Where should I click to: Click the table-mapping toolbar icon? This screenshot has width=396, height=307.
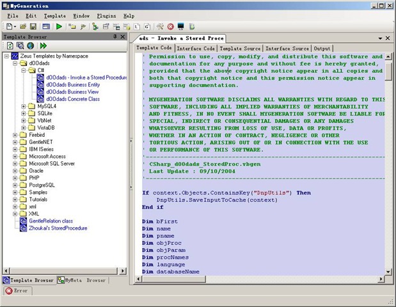pyautogui.click(x=116, y=26)
